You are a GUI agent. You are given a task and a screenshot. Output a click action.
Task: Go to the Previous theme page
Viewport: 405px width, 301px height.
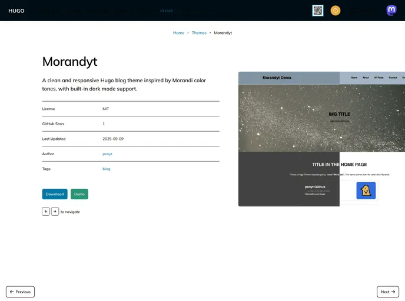(21, 292)
